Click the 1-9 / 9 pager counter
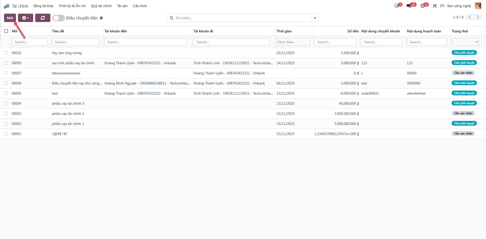The image size is (486, 239). (458, 17)
